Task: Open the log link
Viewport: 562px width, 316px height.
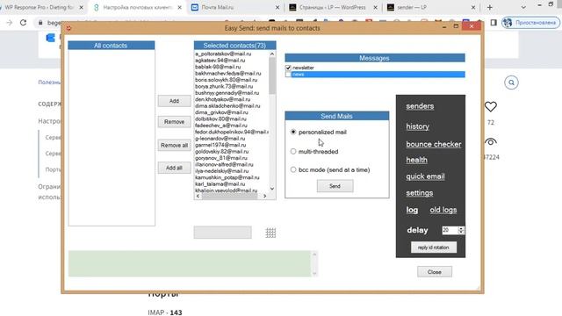Action: [x=412, y=210]
